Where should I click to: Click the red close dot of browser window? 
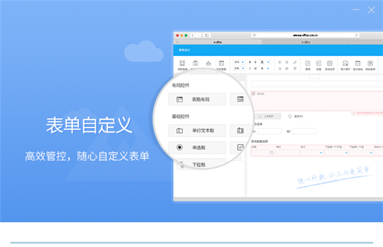point(177,36)
